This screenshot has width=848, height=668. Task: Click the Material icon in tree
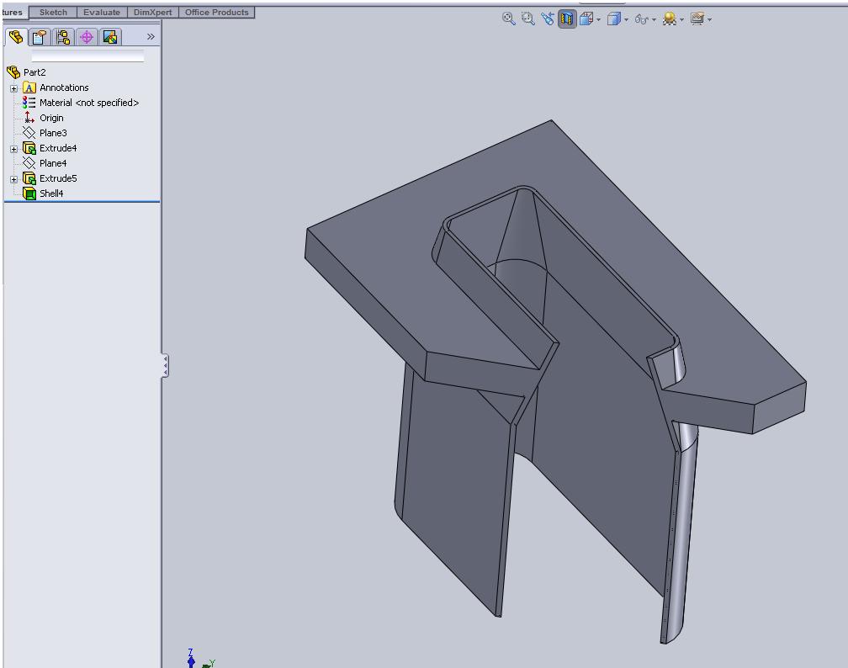[29, 103]
